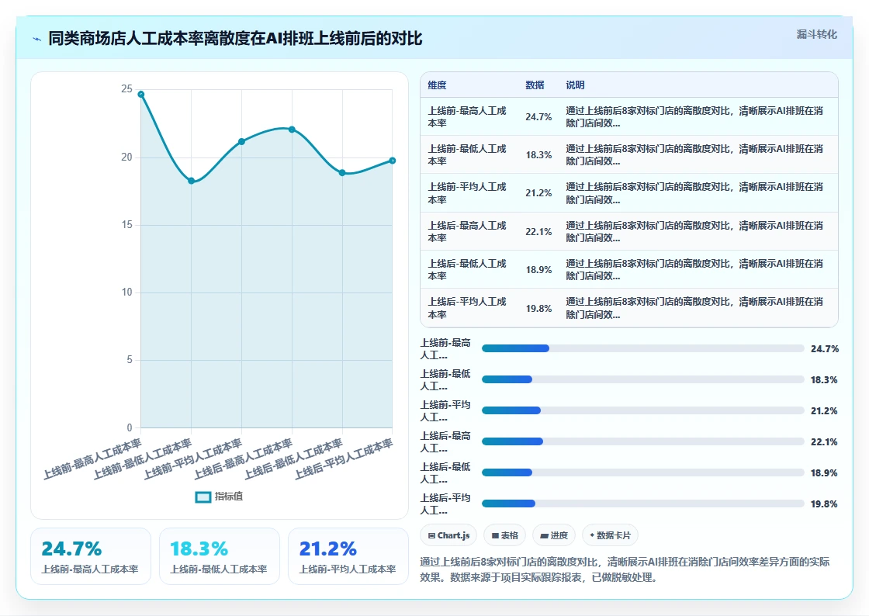Screen dimensions: 869x616
Task: Click the 数据 column header
Action: point(535,85)
